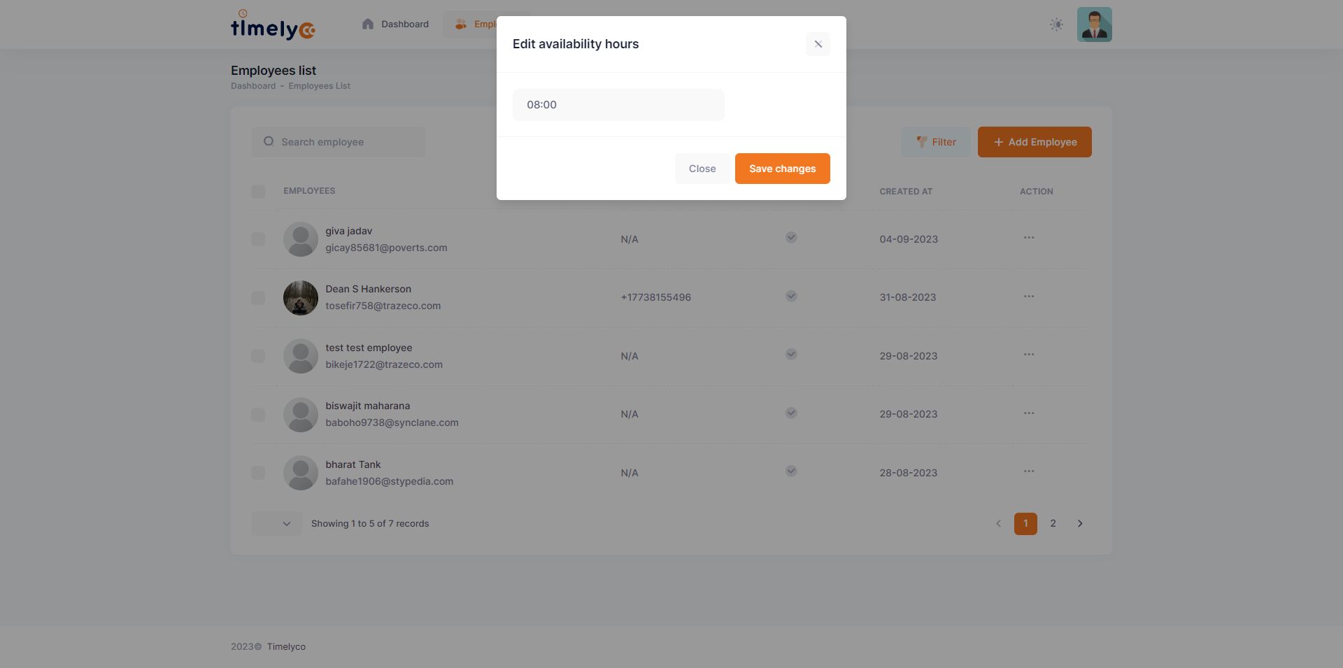Open action menu for bharat Tank
The height and width of the screenshot is (668, 1343).
point(1028,471)
